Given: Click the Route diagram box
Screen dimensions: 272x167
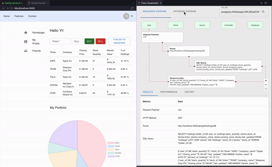Looking at the screenshot, I should pos(189,51).
